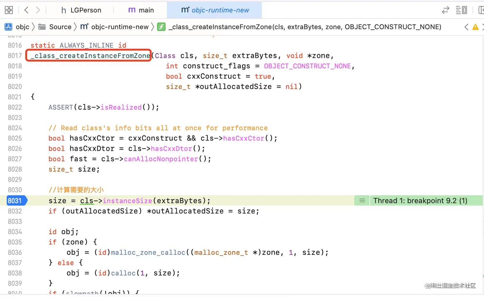Image resolution: width=484 pixels, height=297 pixels.
Task: Go forward with the right arrow
Action: pyautogui.click(x=38, y=10)
